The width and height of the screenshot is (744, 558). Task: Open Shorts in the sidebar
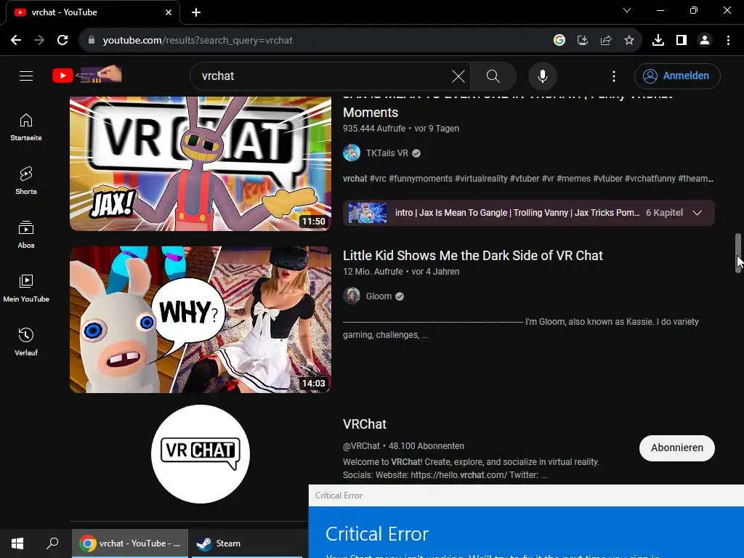coord(26,181)
